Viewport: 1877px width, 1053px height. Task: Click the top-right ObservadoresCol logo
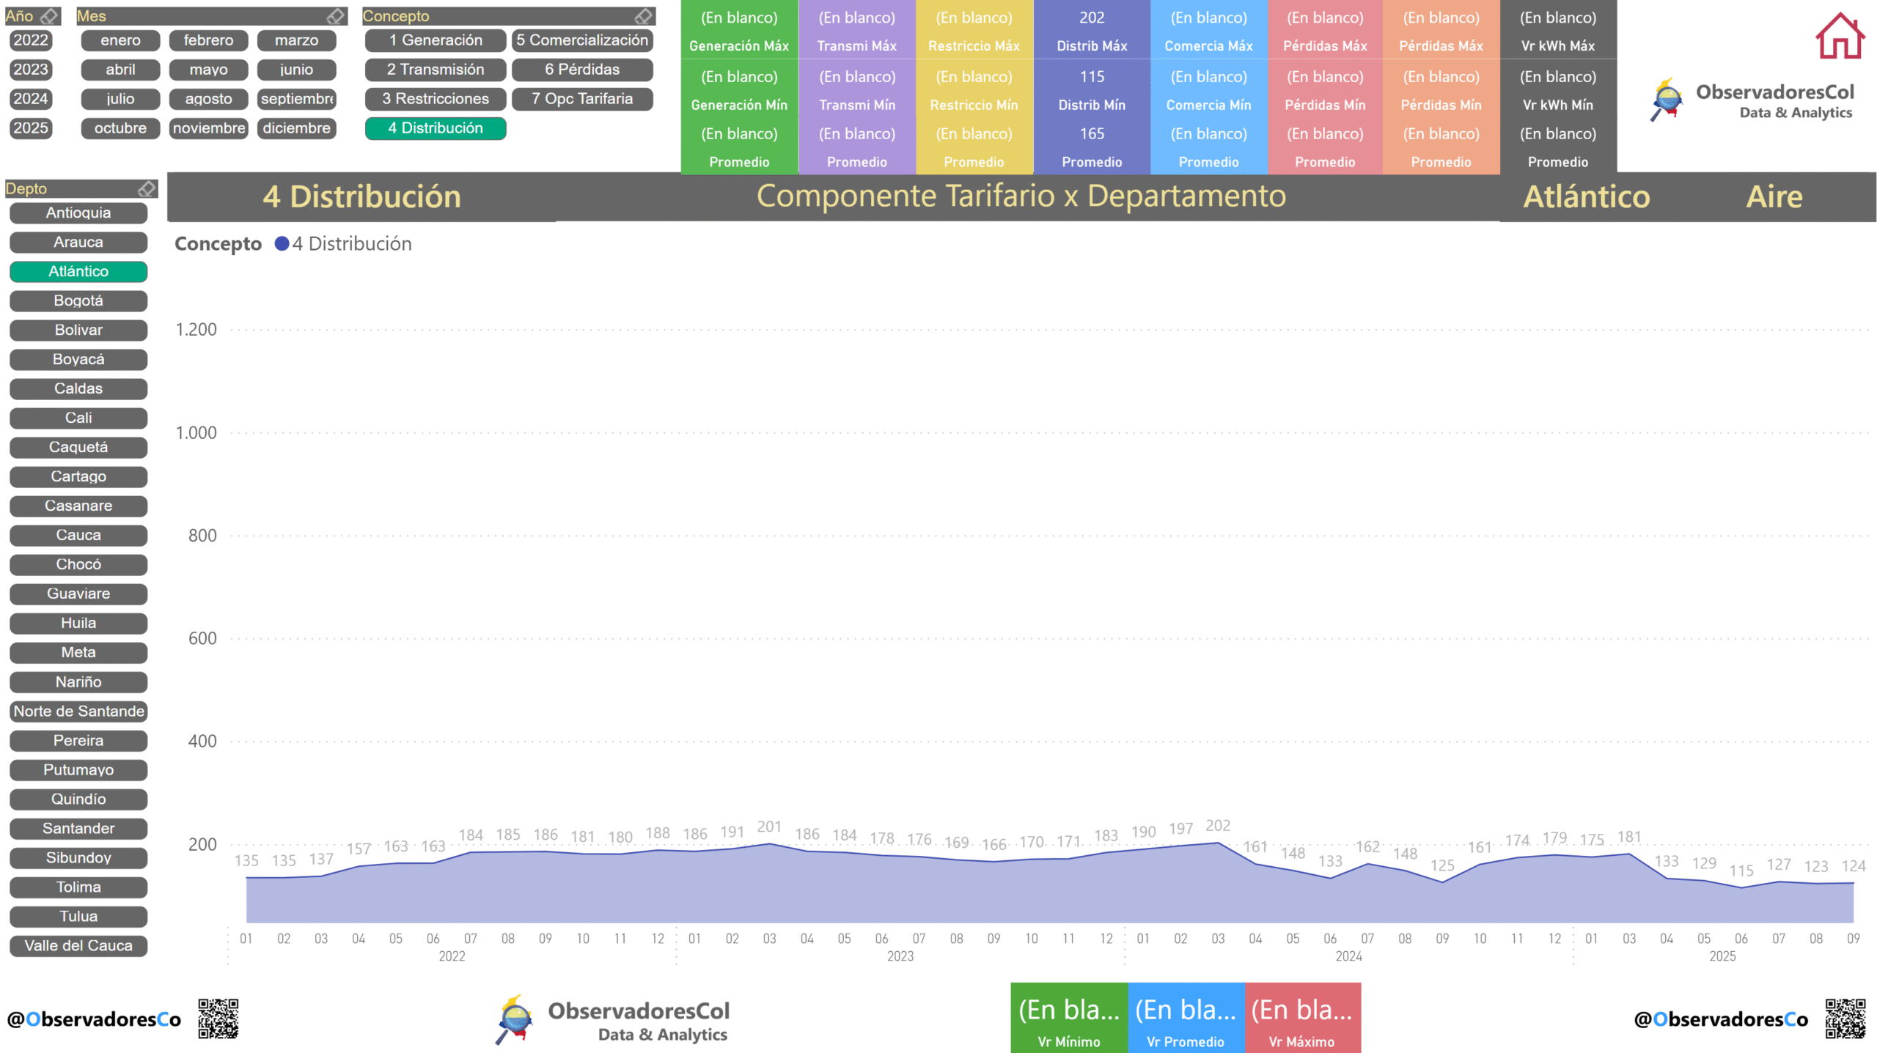coord(1752,100)
